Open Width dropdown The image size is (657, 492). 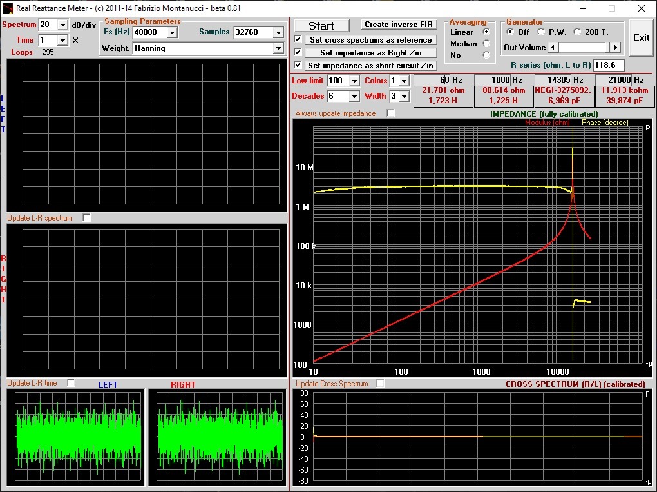(404, 97)
